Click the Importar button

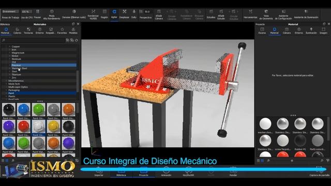[x=99, y=172]
